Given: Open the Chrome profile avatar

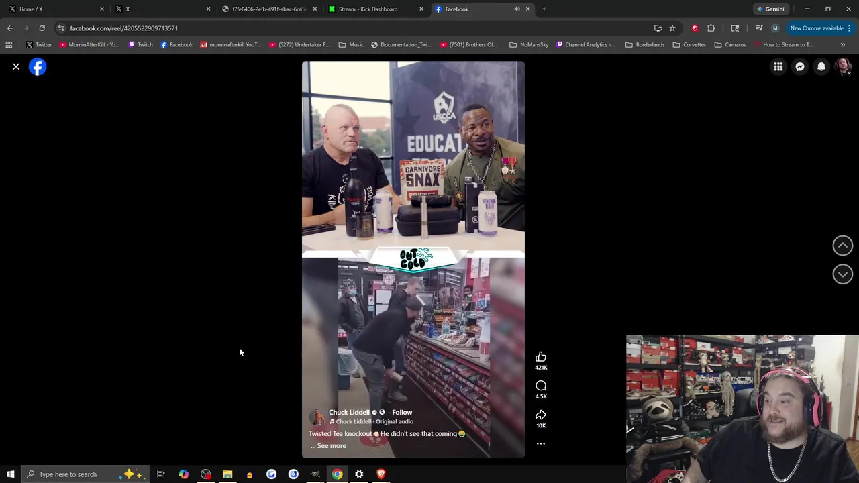Looking at the screenshot, I should point(775,28).
